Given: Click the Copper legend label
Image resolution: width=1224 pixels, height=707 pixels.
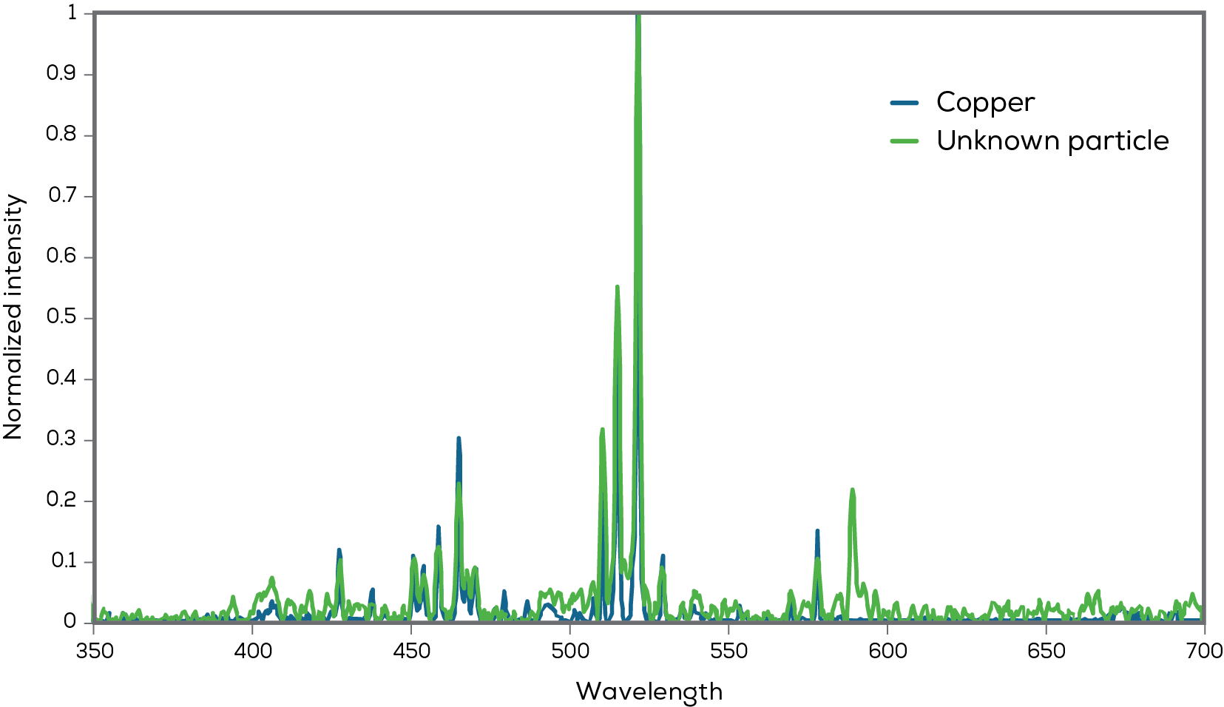Looking at the screenshot, I should (x=985, y=102).
